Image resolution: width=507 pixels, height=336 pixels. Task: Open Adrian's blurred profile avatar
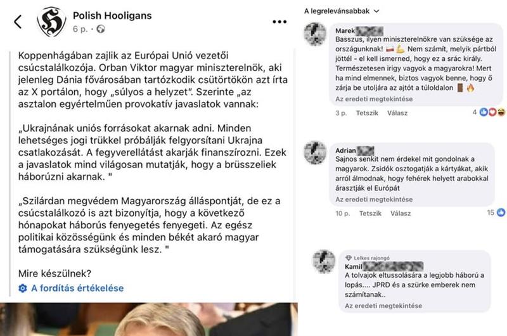point(315,152)
